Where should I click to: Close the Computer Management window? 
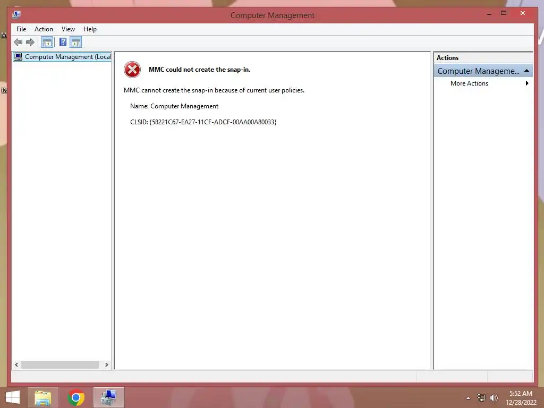pyautogui.click(x=523, y=13)
